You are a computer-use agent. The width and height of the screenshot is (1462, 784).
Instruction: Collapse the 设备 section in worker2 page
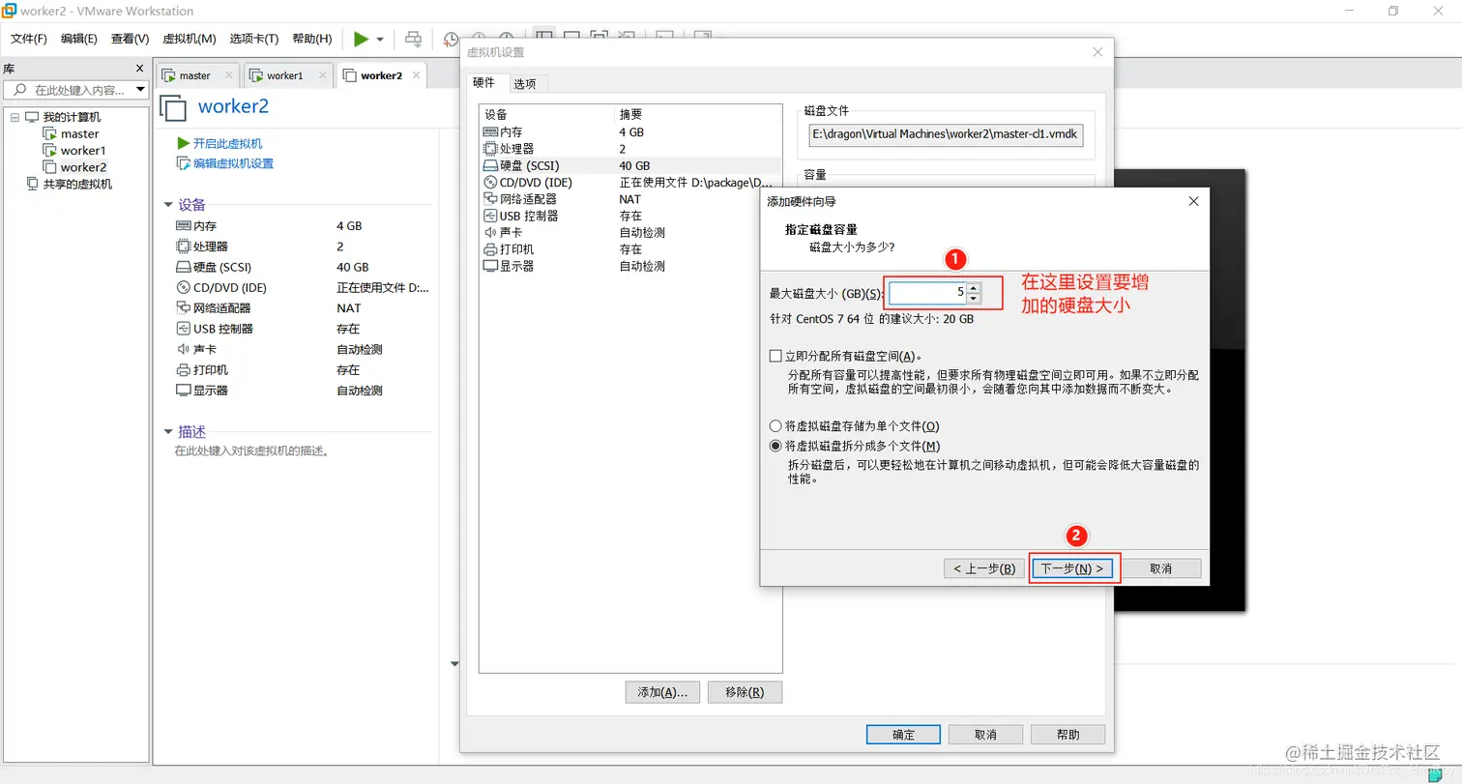pos(169,205)
